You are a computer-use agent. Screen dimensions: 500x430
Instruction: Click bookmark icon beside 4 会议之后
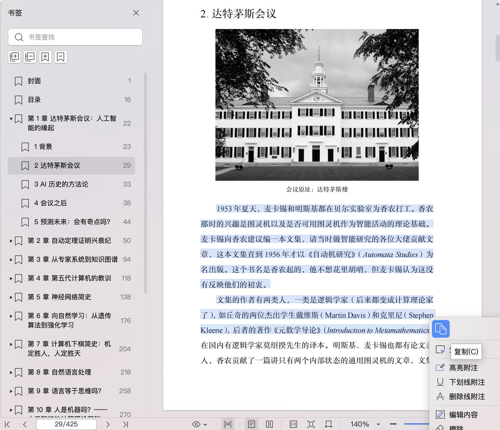25,203
